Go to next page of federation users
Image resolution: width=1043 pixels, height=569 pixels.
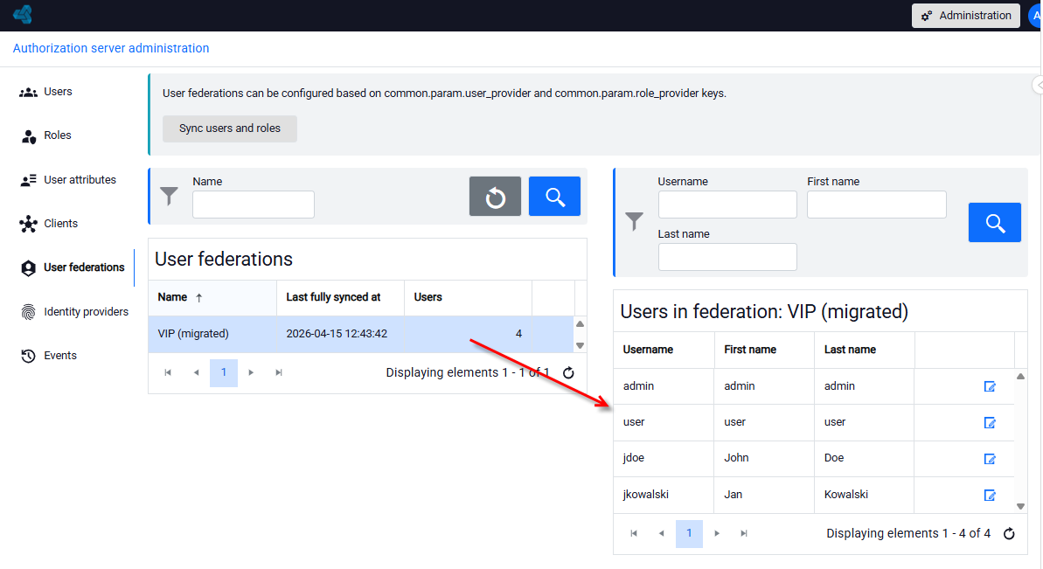tap(716, 534)
